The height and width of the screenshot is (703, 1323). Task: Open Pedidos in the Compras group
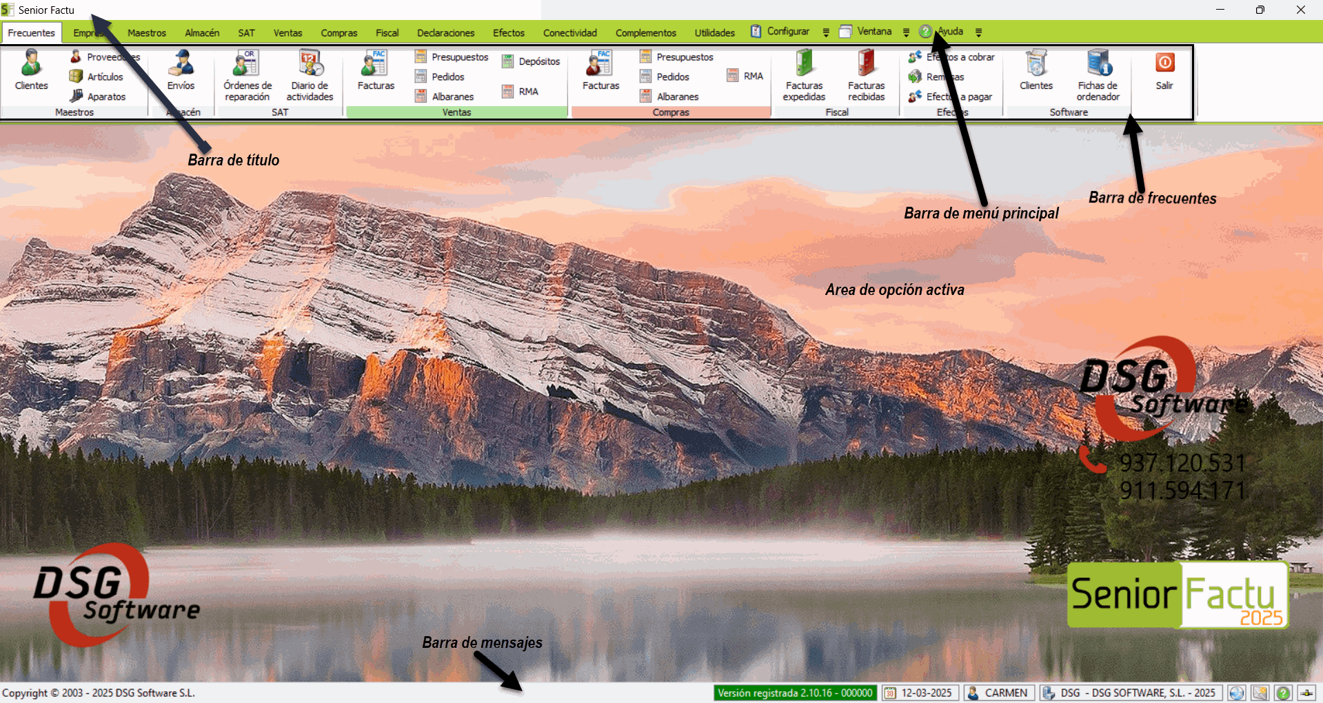[665, 77]
